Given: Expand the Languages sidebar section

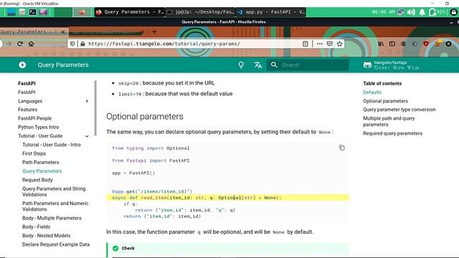Looking at the screenshot, I should pos(87,101).
